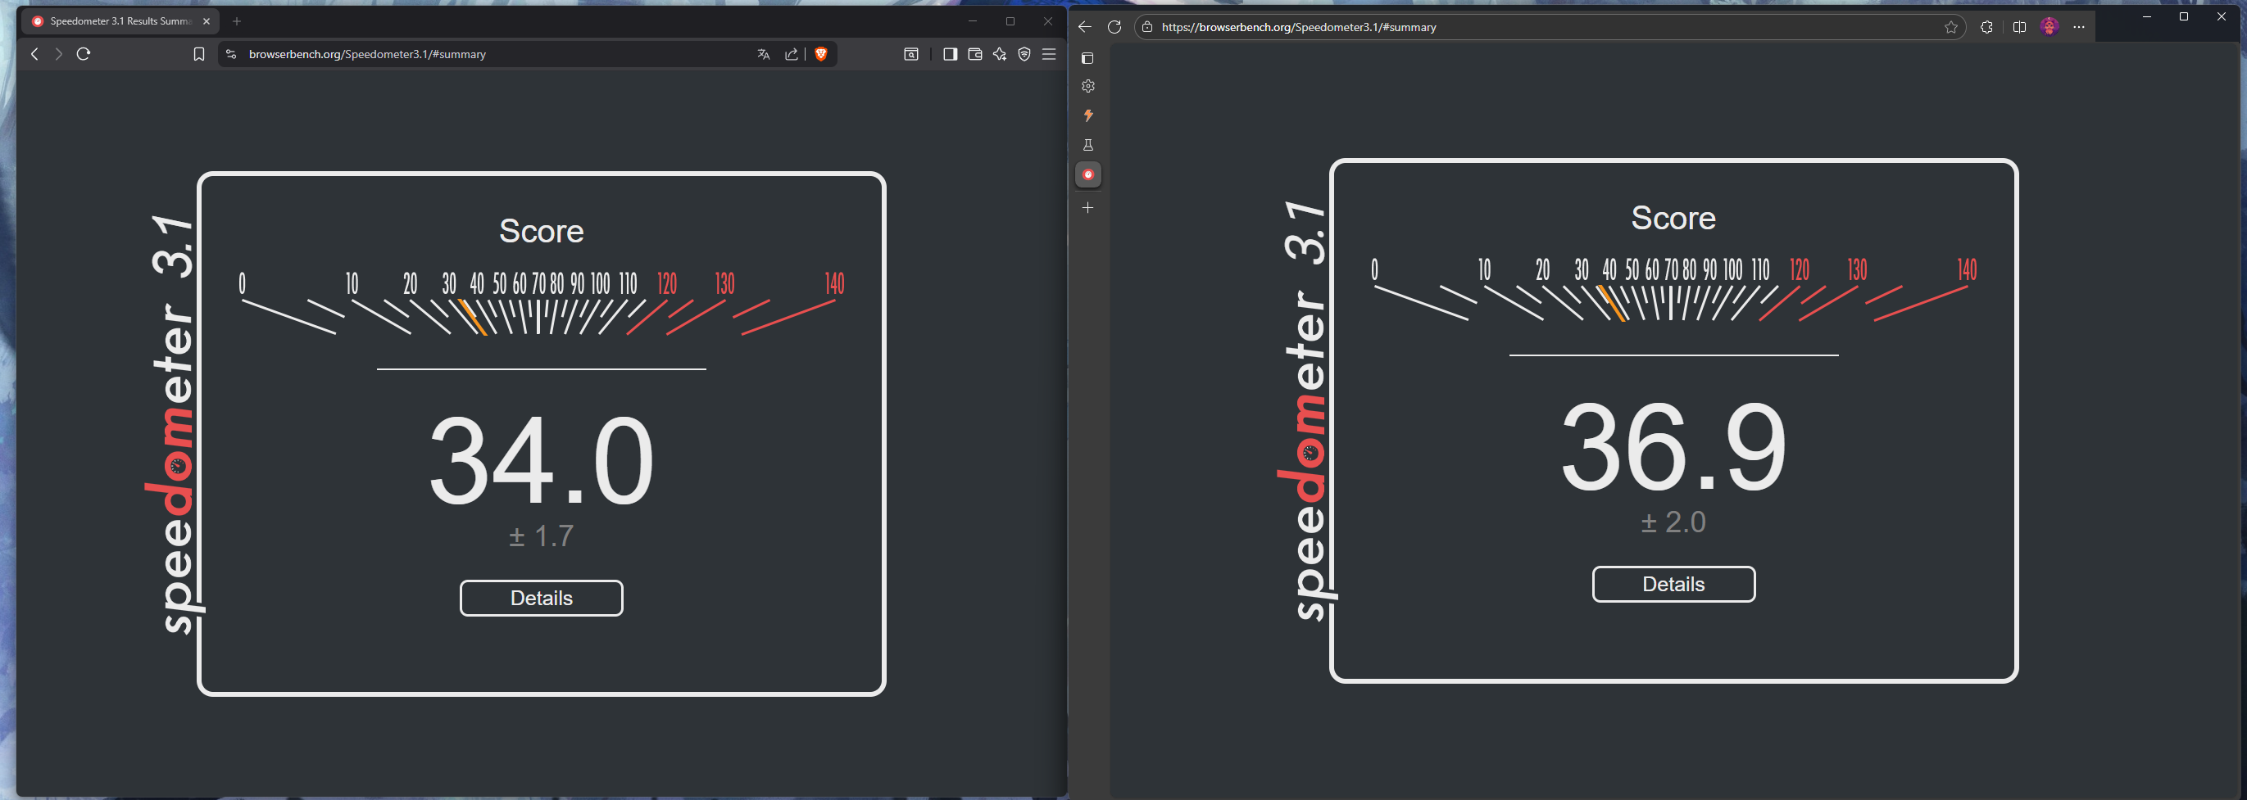Bookmark this page in Brave

tap(199, 54)
